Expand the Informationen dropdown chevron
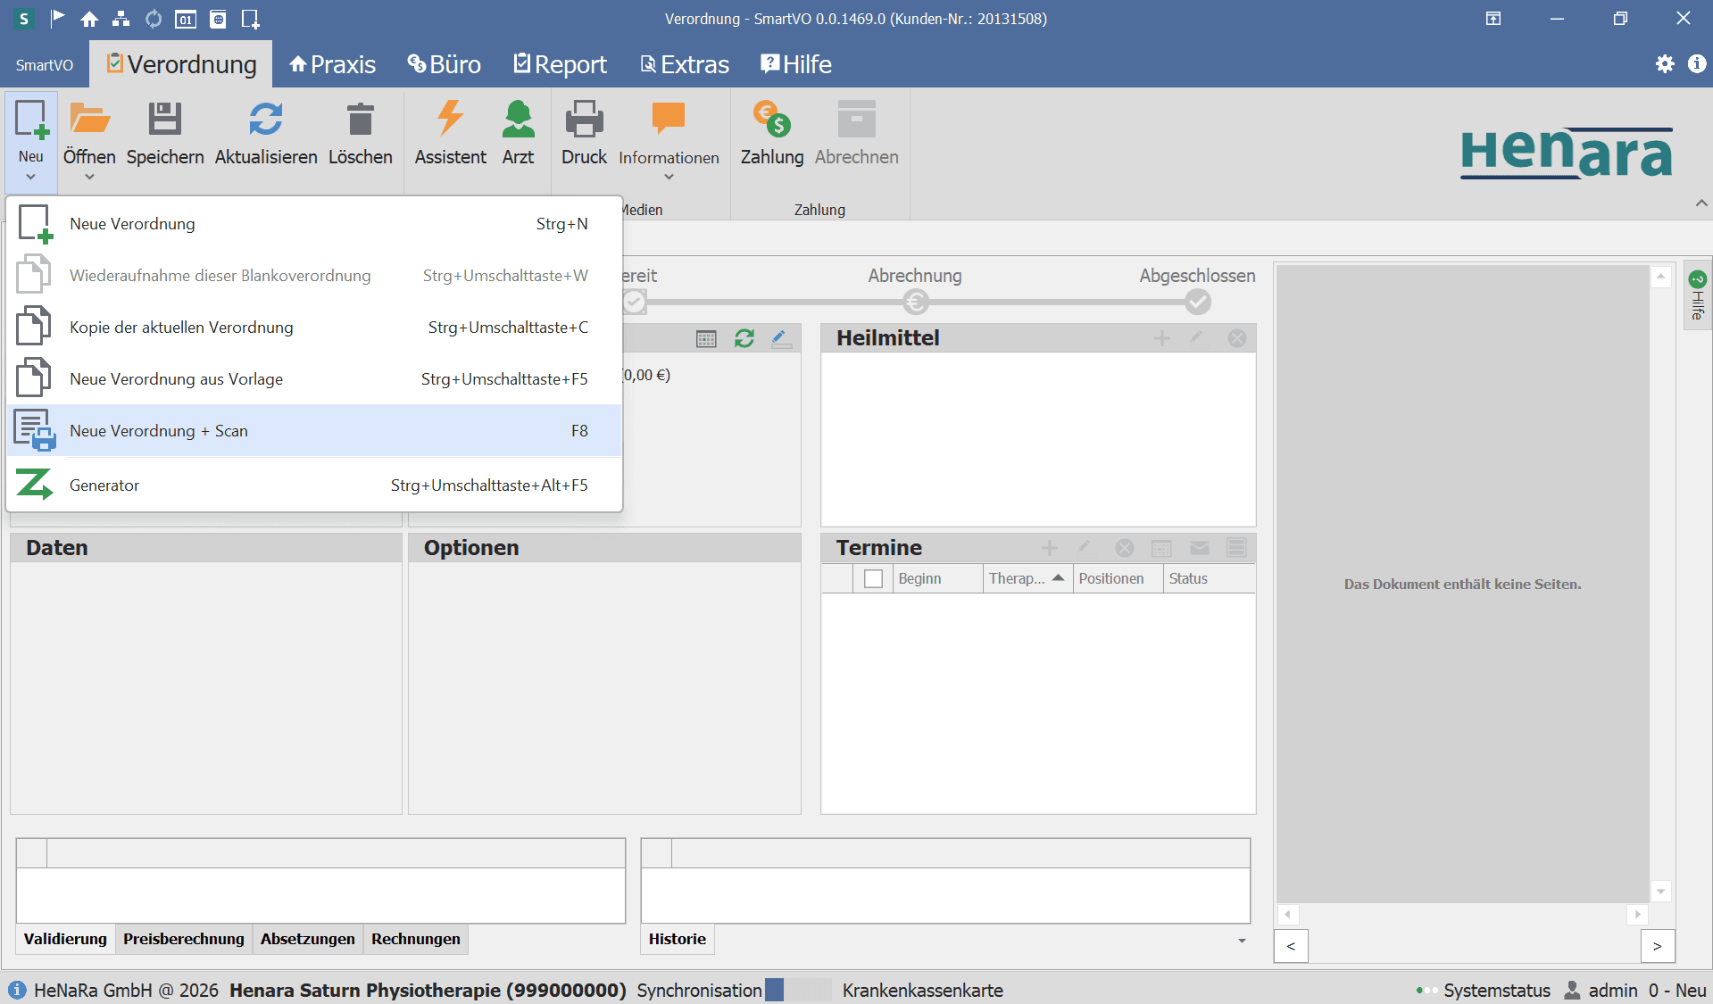Image resolution: width=1713 pixels, height=1004 pixels. click(669, 177)
